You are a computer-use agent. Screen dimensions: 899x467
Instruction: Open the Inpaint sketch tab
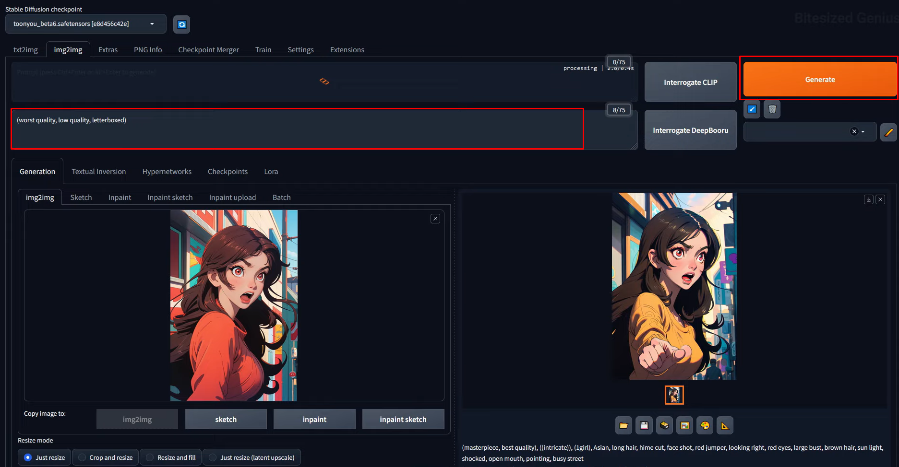pyautogui.click(x=170, y=197)
